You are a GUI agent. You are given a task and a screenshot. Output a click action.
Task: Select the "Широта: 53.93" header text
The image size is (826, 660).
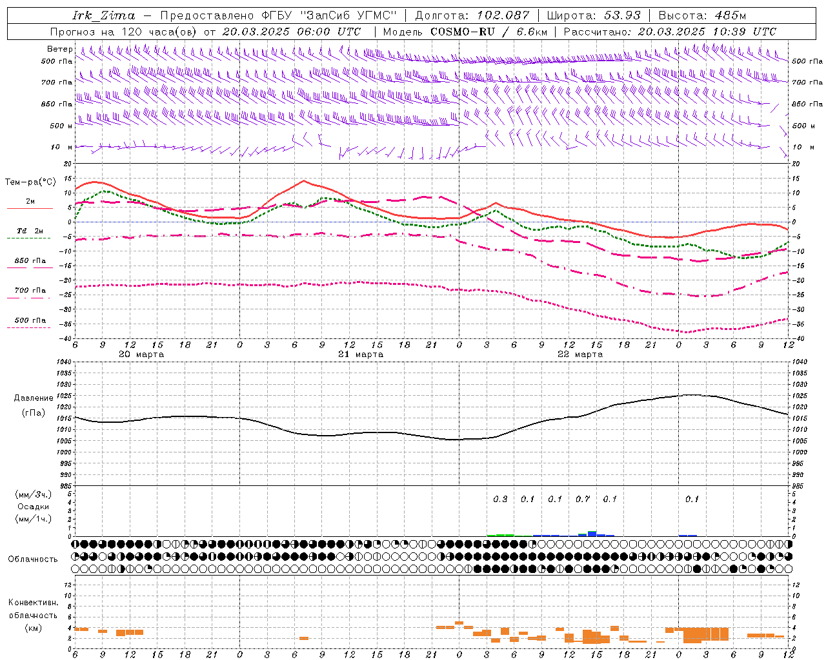click(x=594, y=15)
